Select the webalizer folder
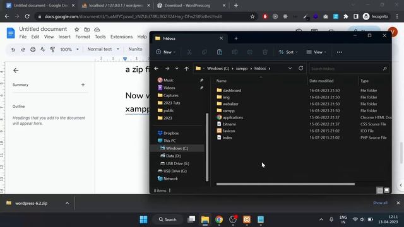This screenshot has width=404, height=227. tap(230, 104)
